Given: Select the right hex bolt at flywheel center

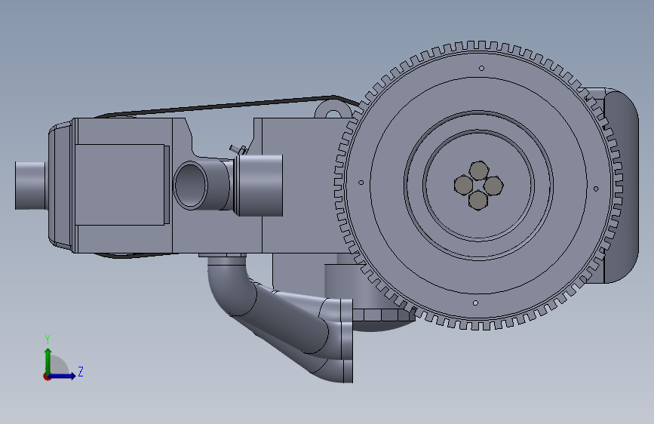Looking at the screenshot, I should coord(493,186).
